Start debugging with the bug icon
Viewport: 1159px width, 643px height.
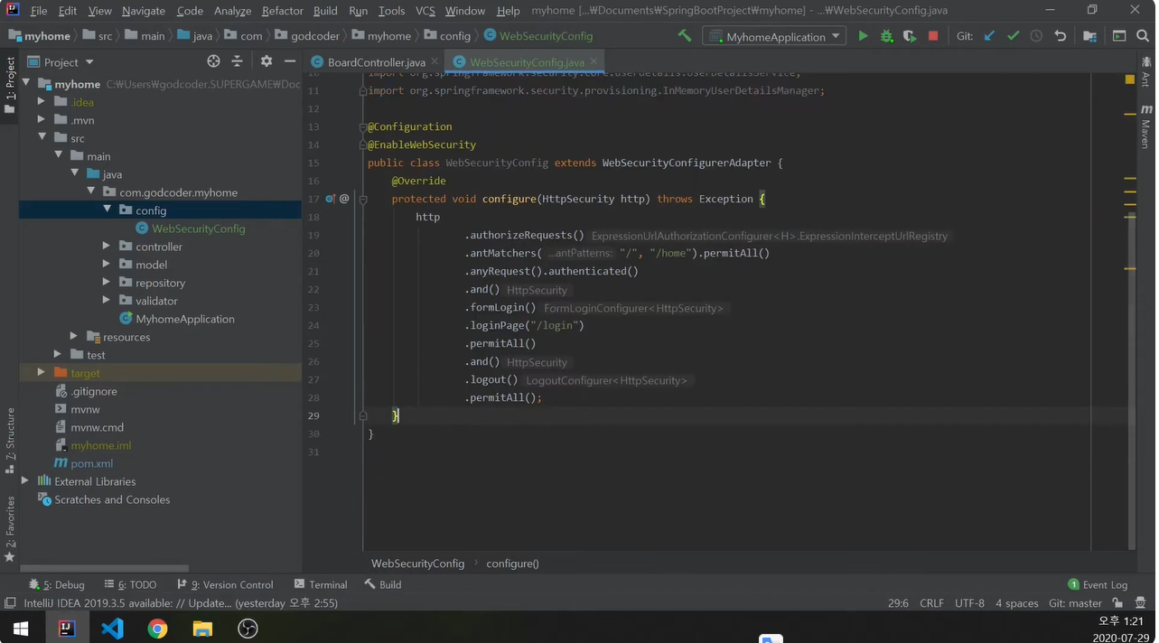click(886, 36)
